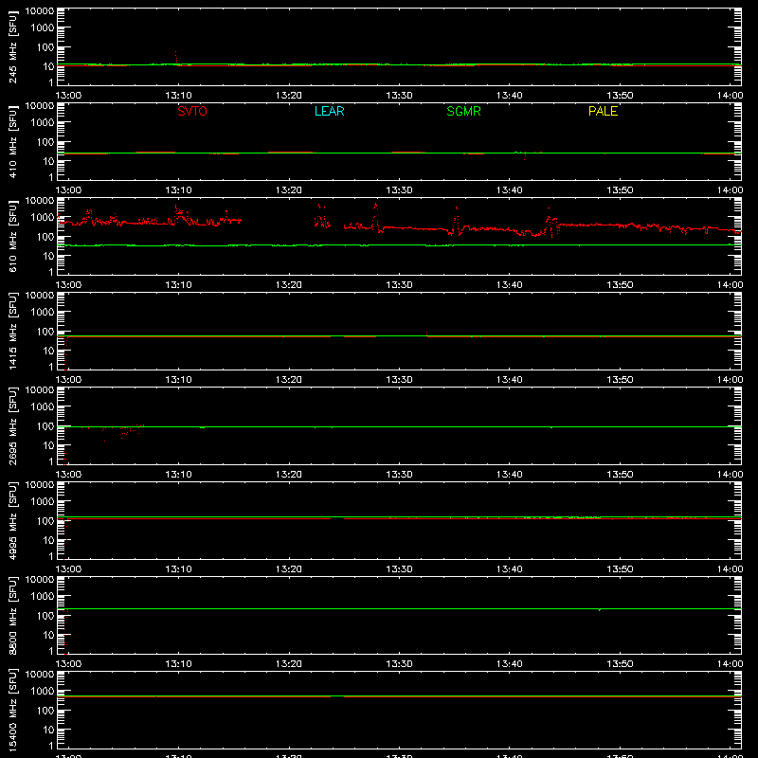Click the yellow PALE station legend label
The height and width of the screenshot is (758, 758).
coord(603,111)
